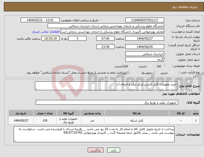The height and width of the screenshot is (157, 204).
Task: Click the اطلاعات کالاهای مورد نیاز section heading
Action: coord(181,94)
